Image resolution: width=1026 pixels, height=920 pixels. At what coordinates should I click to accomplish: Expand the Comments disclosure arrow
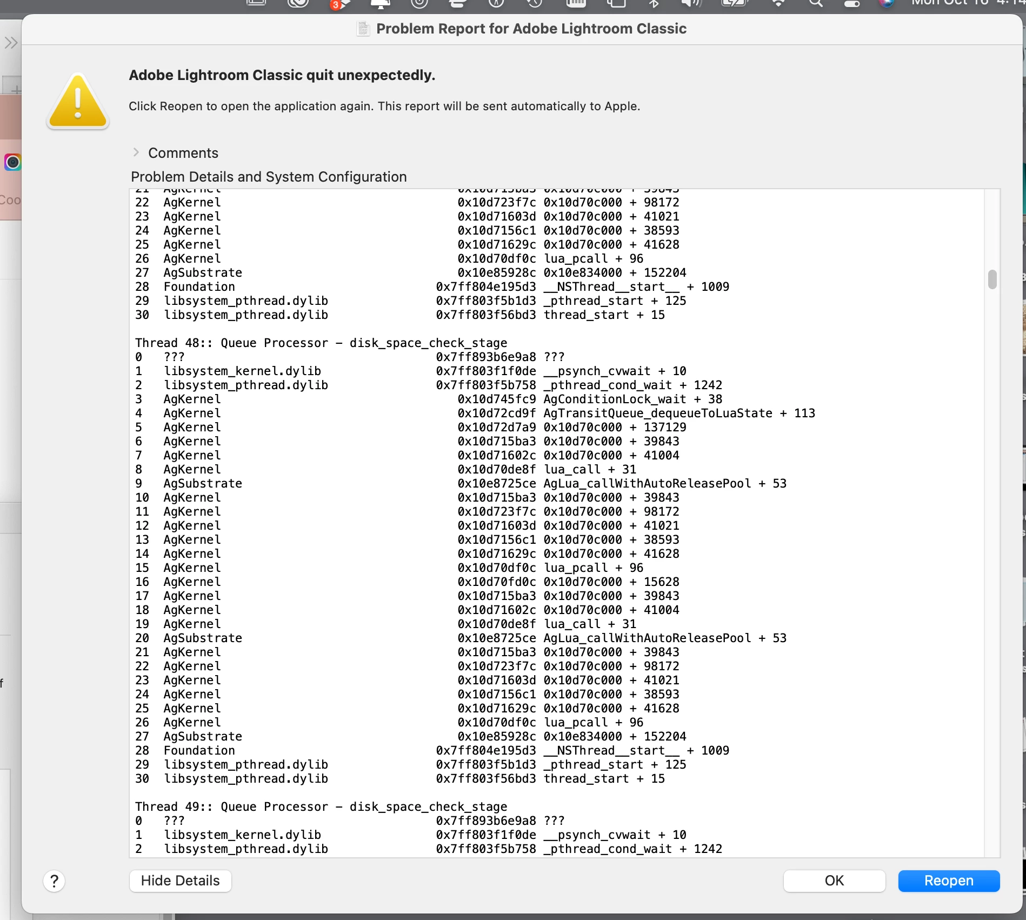tap(136, 152)
